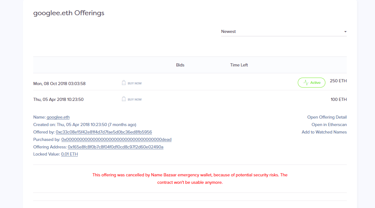Select the Thu, 05 Apr 2018 offering row

190,99
